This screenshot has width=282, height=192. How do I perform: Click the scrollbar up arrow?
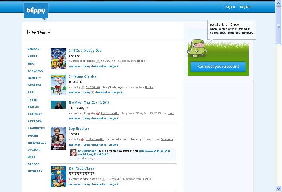(x=278, y=4)
